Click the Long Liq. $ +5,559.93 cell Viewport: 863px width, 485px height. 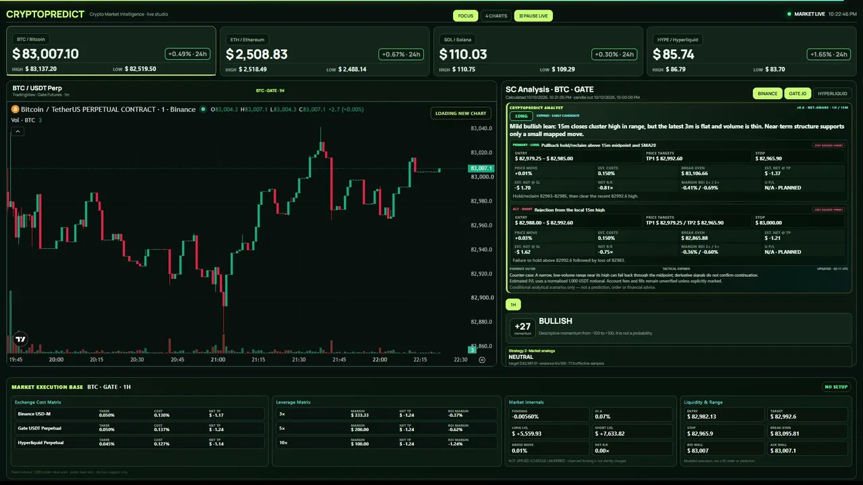[549, 432]
